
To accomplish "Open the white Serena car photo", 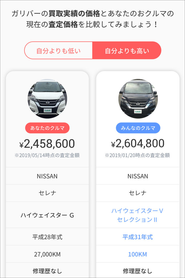I will pyautogui.click(x=47, y=99).
